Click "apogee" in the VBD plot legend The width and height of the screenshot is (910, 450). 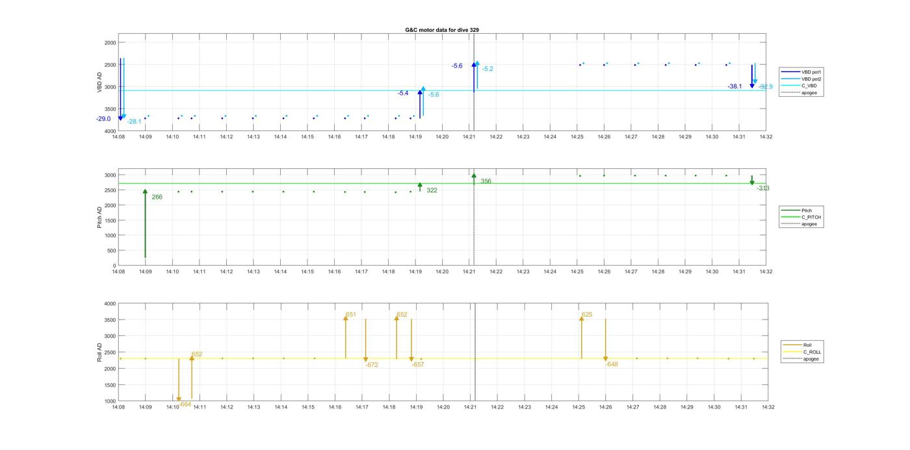click(x=800, y=93)
